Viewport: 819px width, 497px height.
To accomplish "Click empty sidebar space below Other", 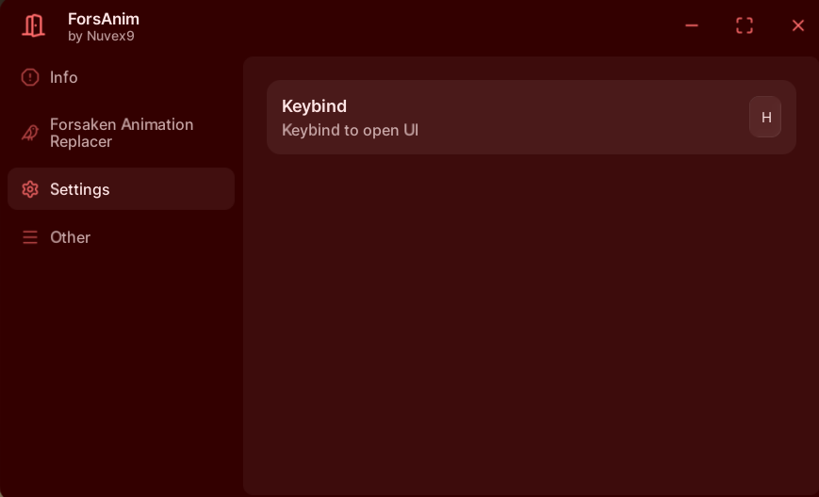I will point(121,377).
